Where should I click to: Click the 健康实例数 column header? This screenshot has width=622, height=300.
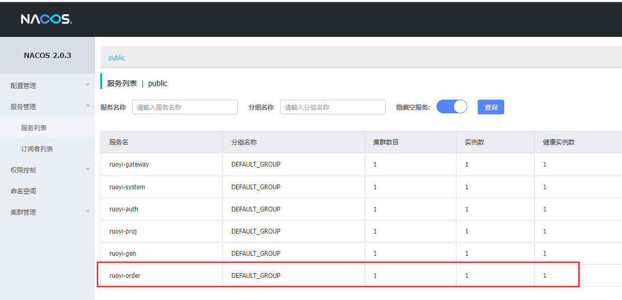(x=559, y=142)
